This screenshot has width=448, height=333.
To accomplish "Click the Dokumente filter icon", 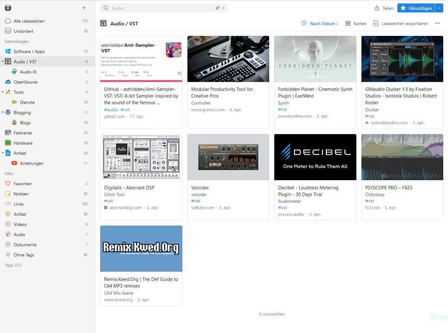I will pos(8,245).
